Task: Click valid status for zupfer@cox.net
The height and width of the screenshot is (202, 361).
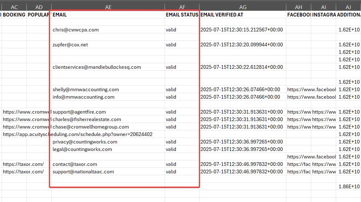Action: point(182,45)
